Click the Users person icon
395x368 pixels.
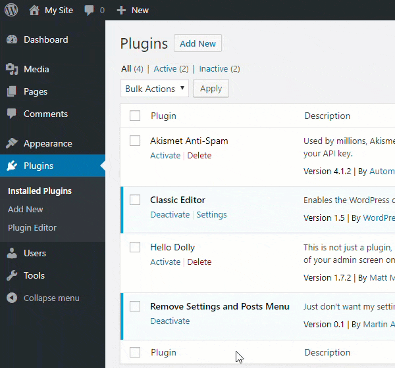(12, 253)
